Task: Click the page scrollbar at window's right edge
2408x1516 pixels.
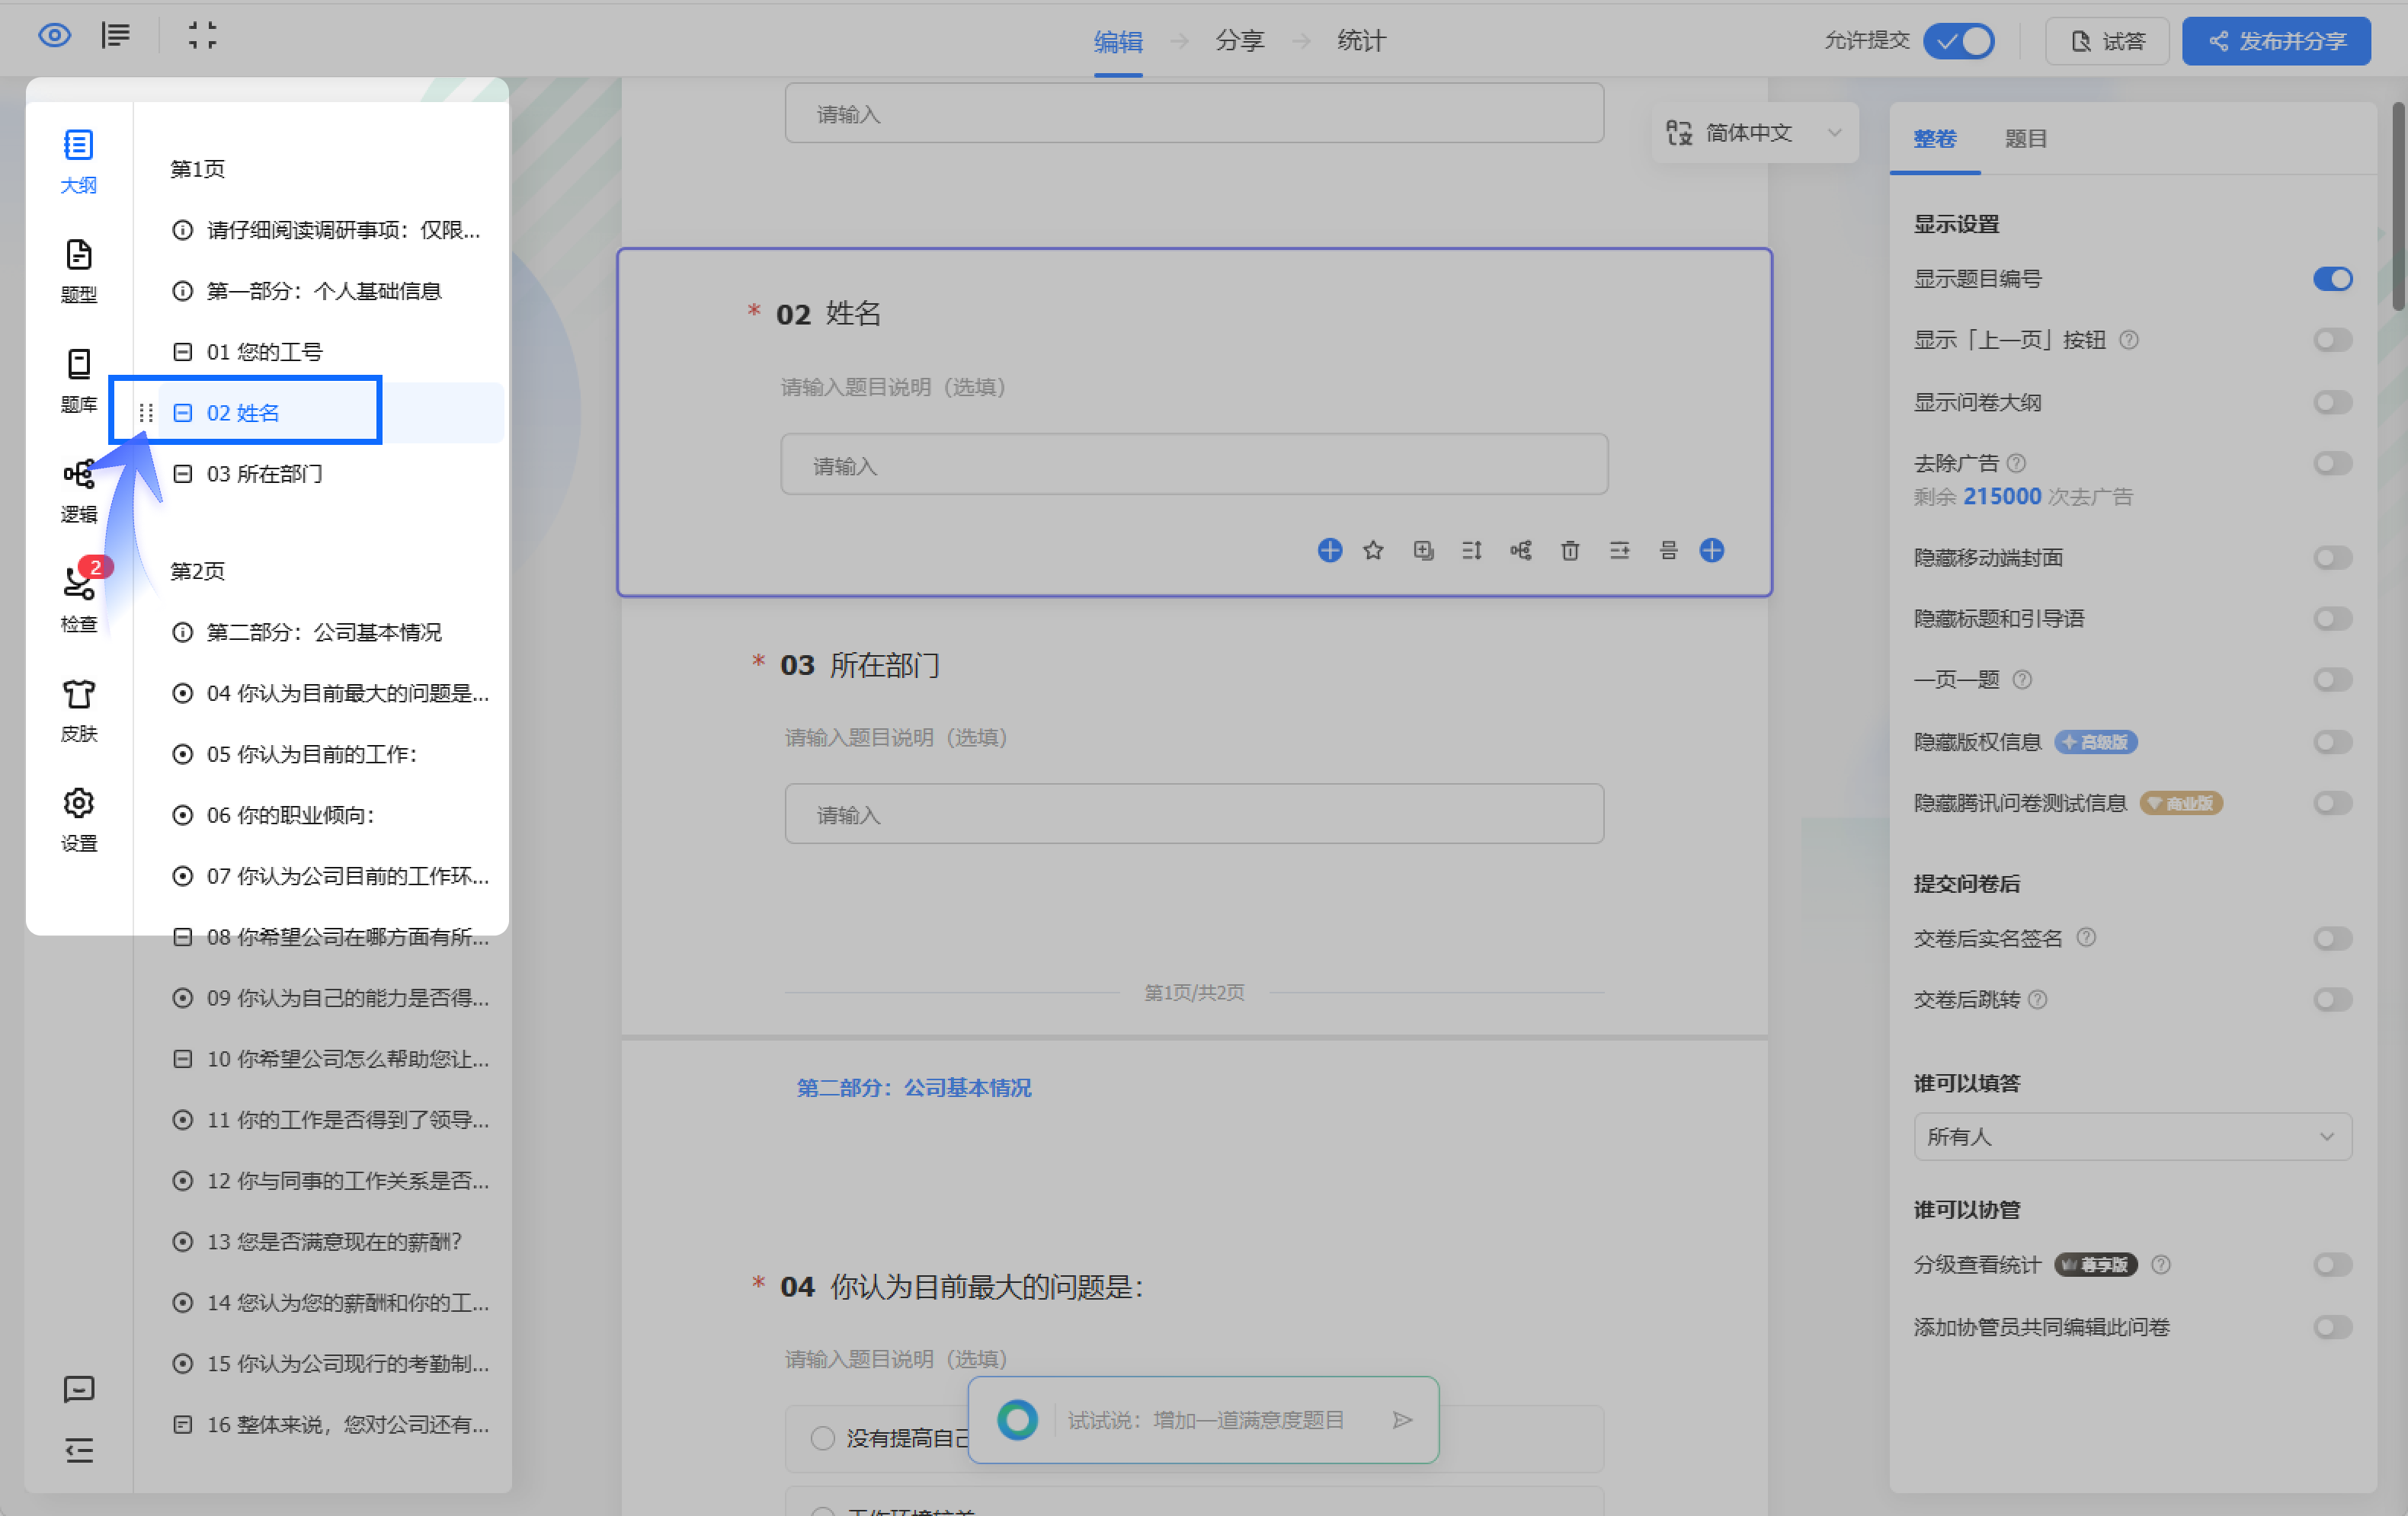Action: pyautogui.click(x=2397, y=205)
